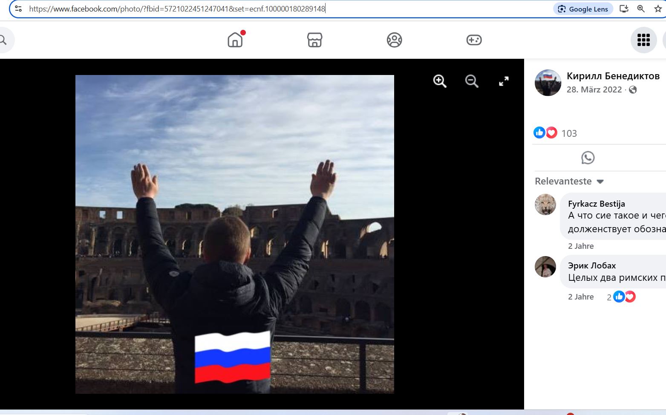
Task: Click the public audience globe icon
Action: pos(633,89)
